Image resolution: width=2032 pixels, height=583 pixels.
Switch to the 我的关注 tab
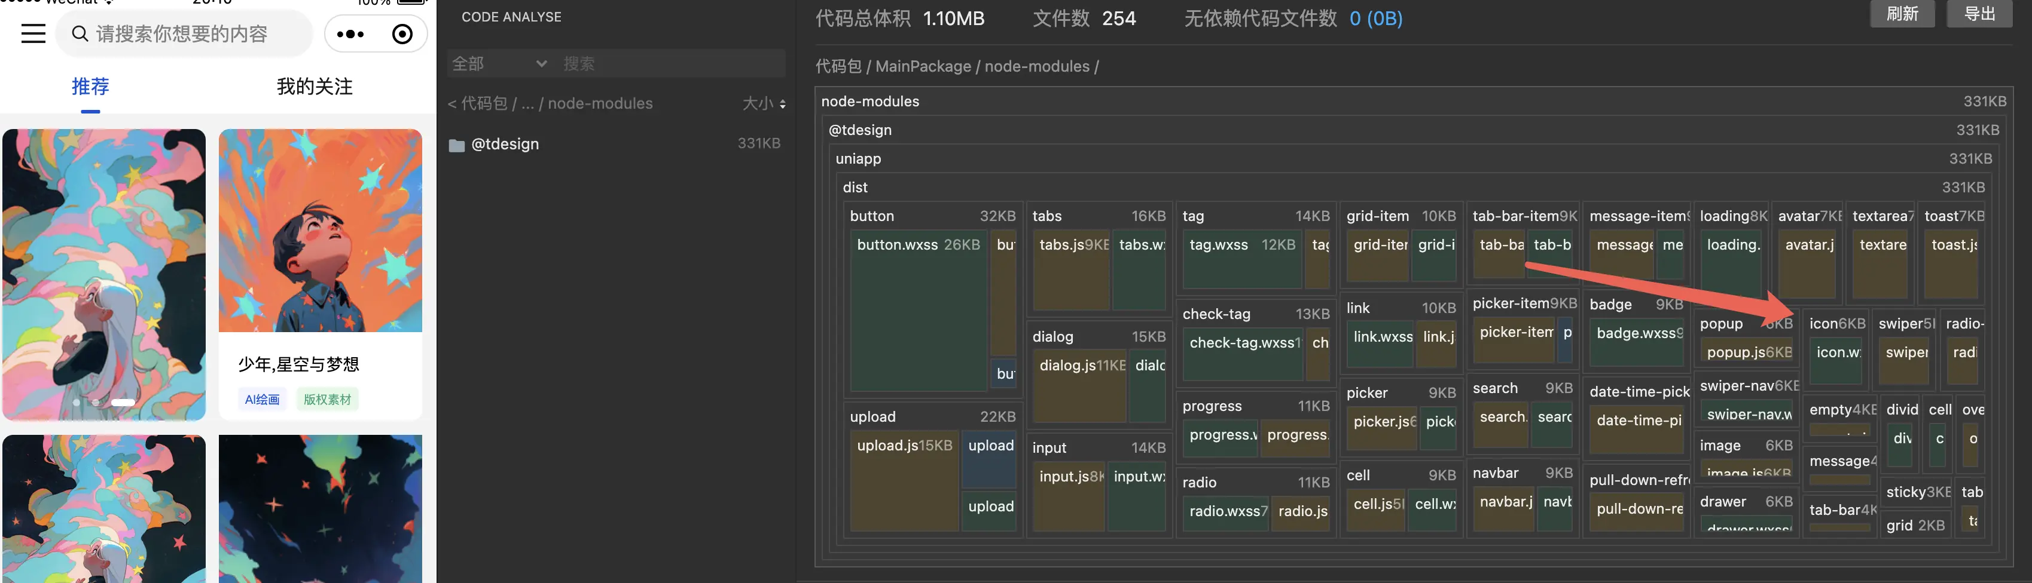tap(314, 87)
